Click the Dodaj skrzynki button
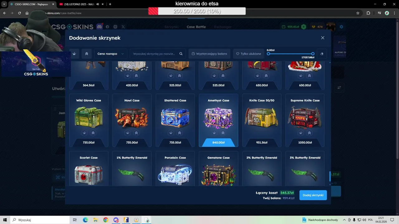399x224 pixels. (x=313, y=195)
